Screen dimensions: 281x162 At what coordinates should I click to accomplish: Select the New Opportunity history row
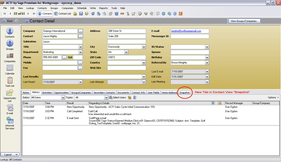(x=151, y=107)
